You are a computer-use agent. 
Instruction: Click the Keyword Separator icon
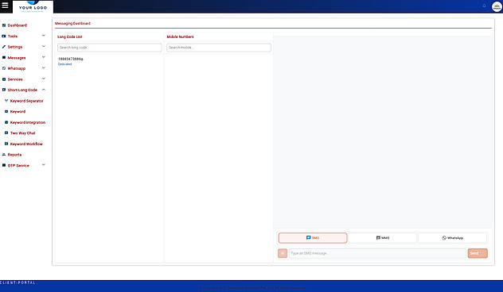(6, 101)
